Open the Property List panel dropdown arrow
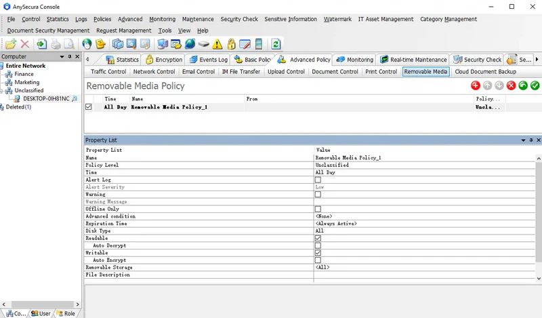 coord(523,140)
